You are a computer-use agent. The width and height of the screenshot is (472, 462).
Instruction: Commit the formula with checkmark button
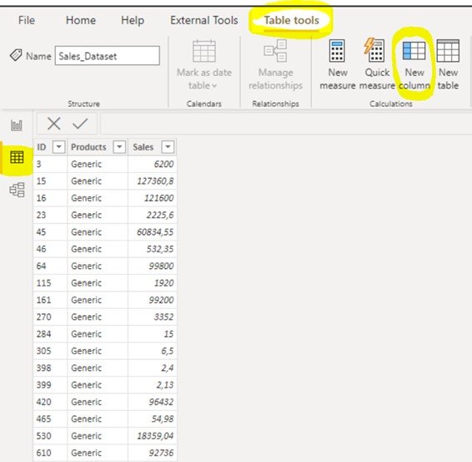(x=80, y=124)
